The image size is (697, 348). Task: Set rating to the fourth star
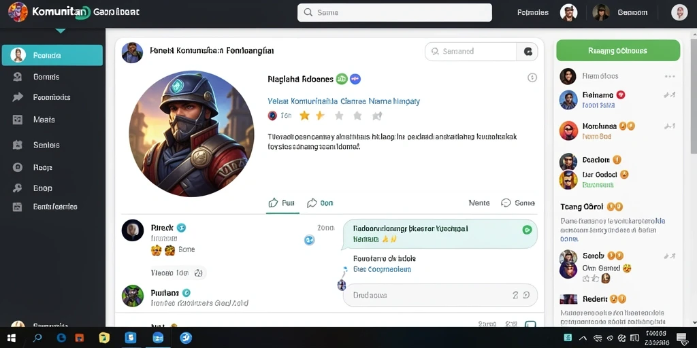357,116
